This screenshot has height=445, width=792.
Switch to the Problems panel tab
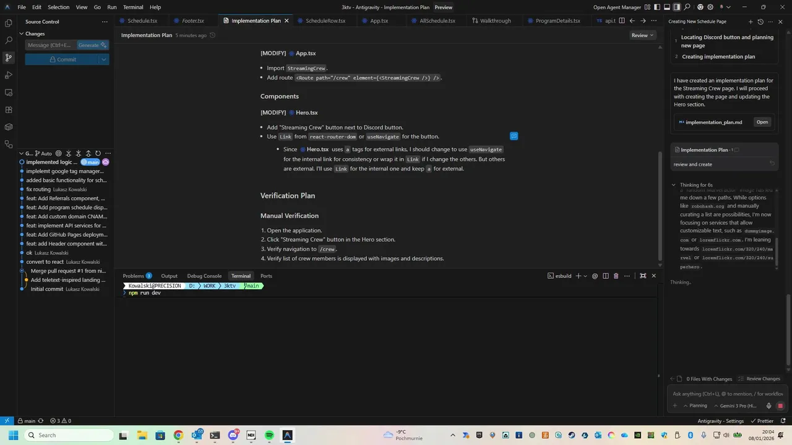[137, 276]
